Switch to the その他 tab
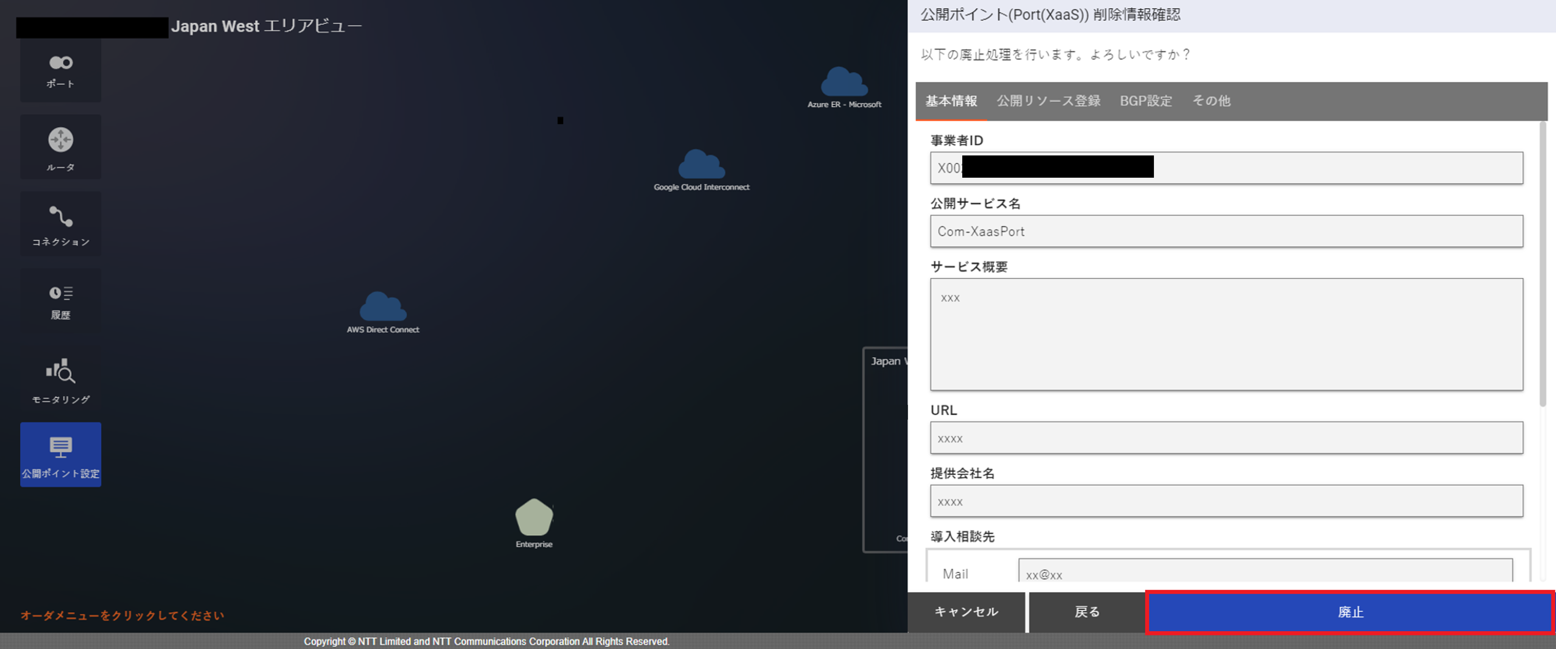 coord(1211,101)
